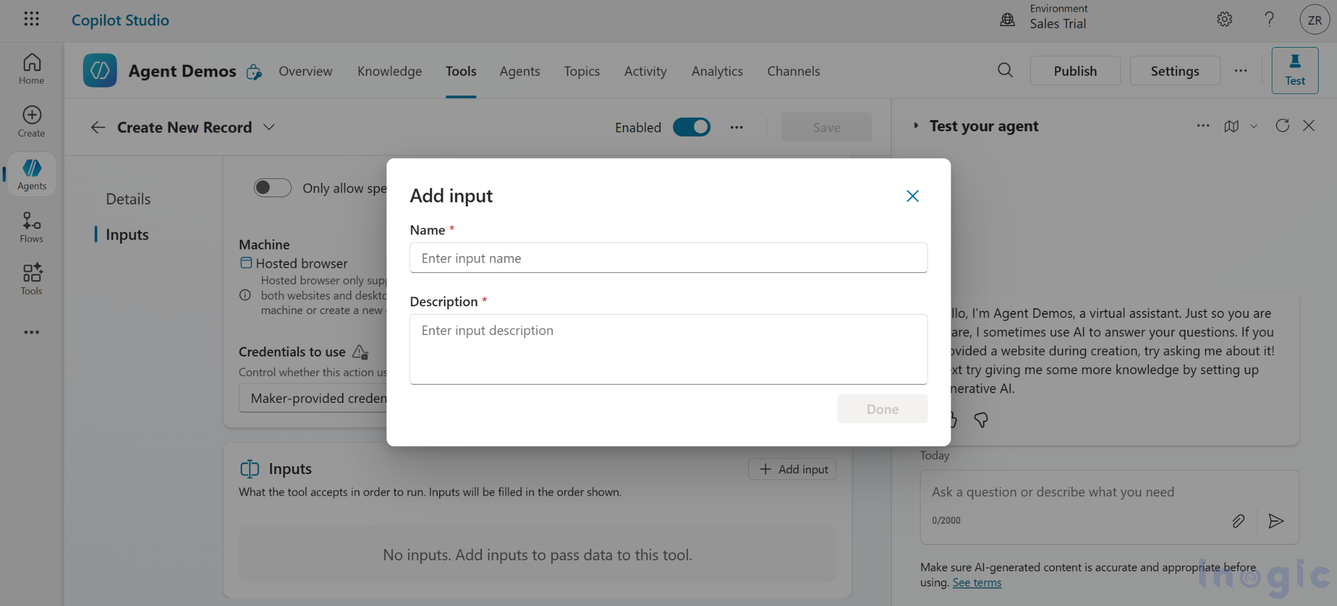The height and width of the screenshot is (606, 1337).
Task: Click the Ask a question chat box
Action: point(1109,492)
